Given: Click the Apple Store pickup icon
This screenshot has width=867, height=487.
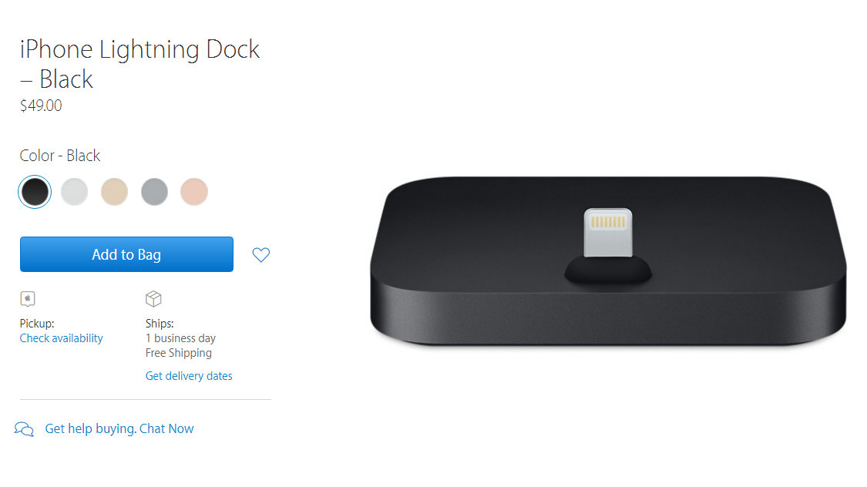Looking at the screenshot, I should point(28,298).
